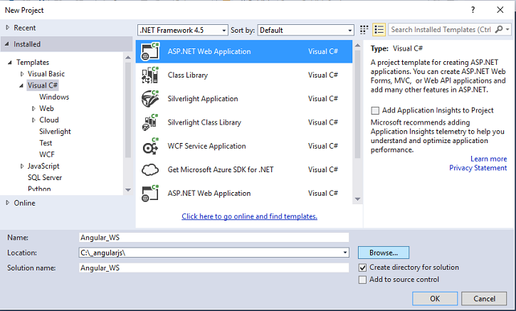Image resolution: width=516 pixels, height=311 pixels.
Task: Select the Visual C# tree node
Action: pos(43,85)
